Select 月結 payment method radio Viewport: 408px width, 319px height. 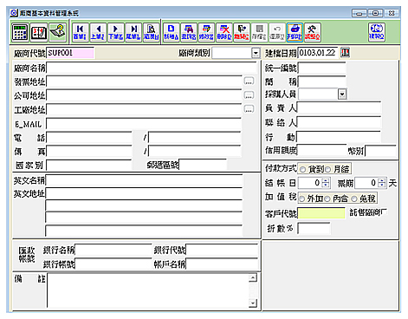pos(327,169)
